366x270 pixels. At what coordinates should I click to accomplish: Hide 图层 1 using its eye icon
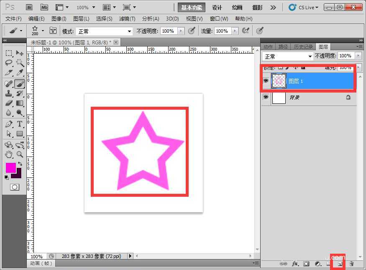(x=266, y=81)
